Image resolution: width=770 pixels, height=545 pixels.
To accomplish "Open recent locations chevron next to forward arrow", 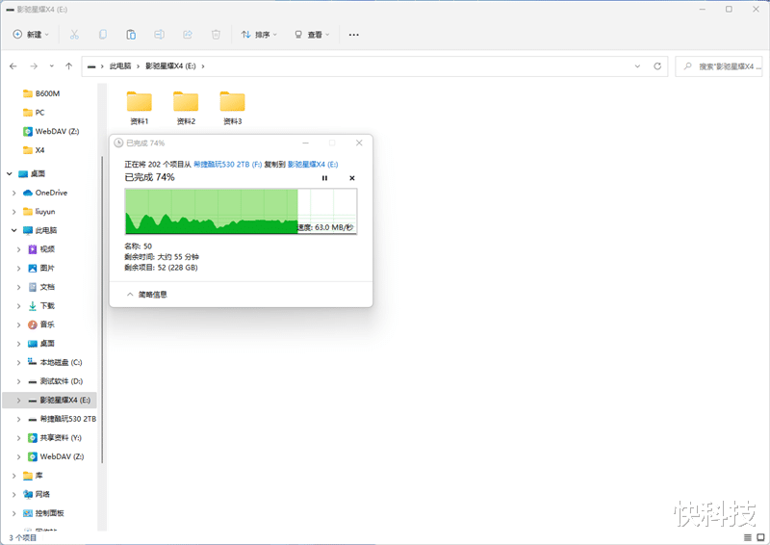I will [x=52, y=65].
